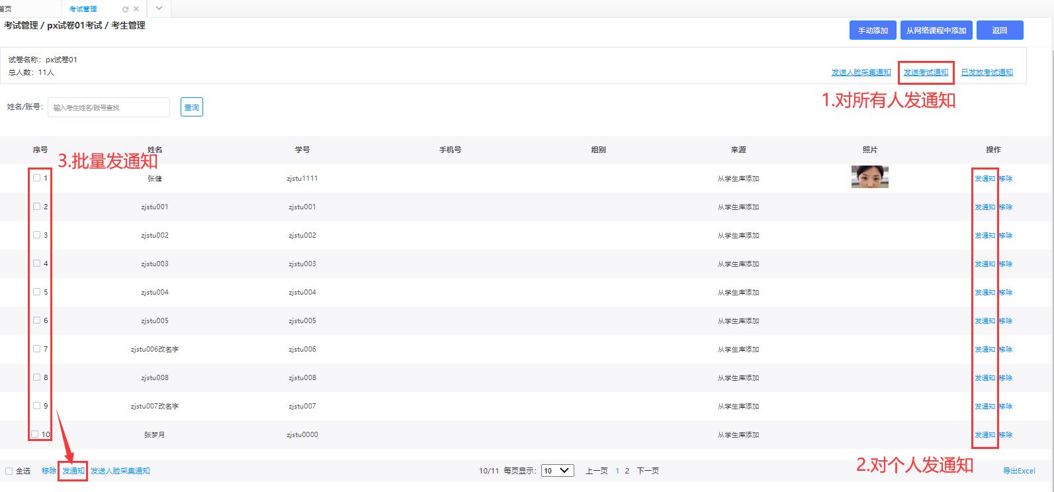Open the tab list chevron dropdown

coord(159,9)
